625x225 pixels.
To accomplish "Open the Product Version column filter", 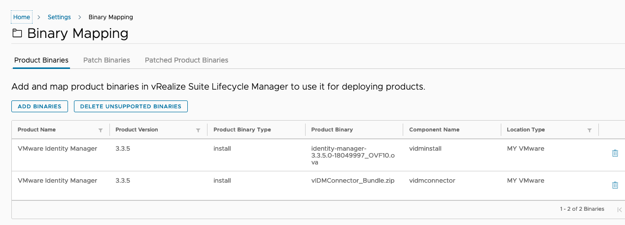I will click(x=198, y=130).
